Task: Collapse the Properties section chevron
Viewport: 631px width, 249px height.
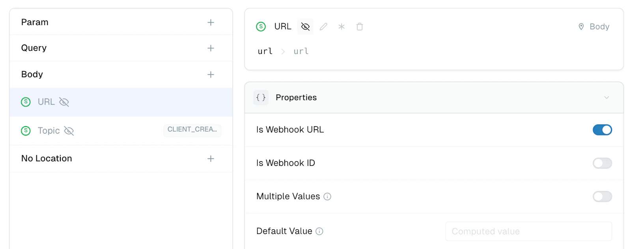Action: [x=607, y=97]
